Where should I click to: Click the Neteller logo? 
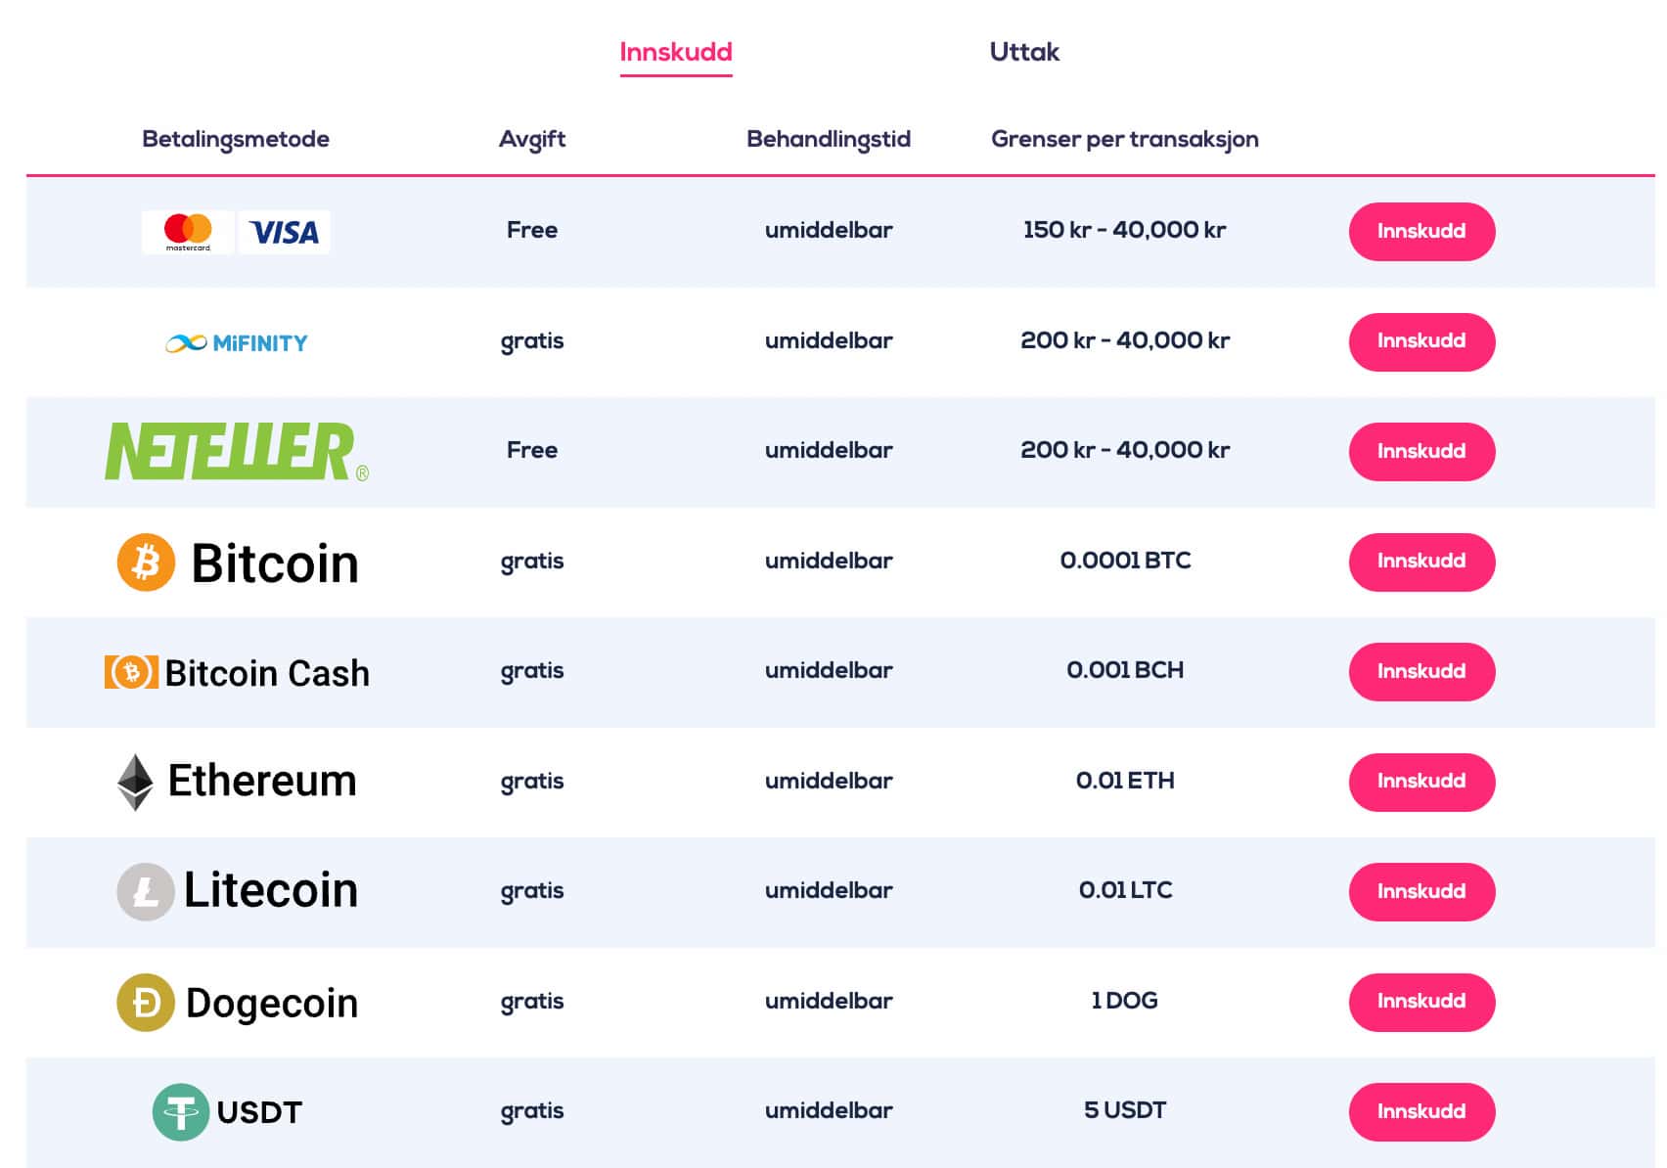click(x=237, y=452)
